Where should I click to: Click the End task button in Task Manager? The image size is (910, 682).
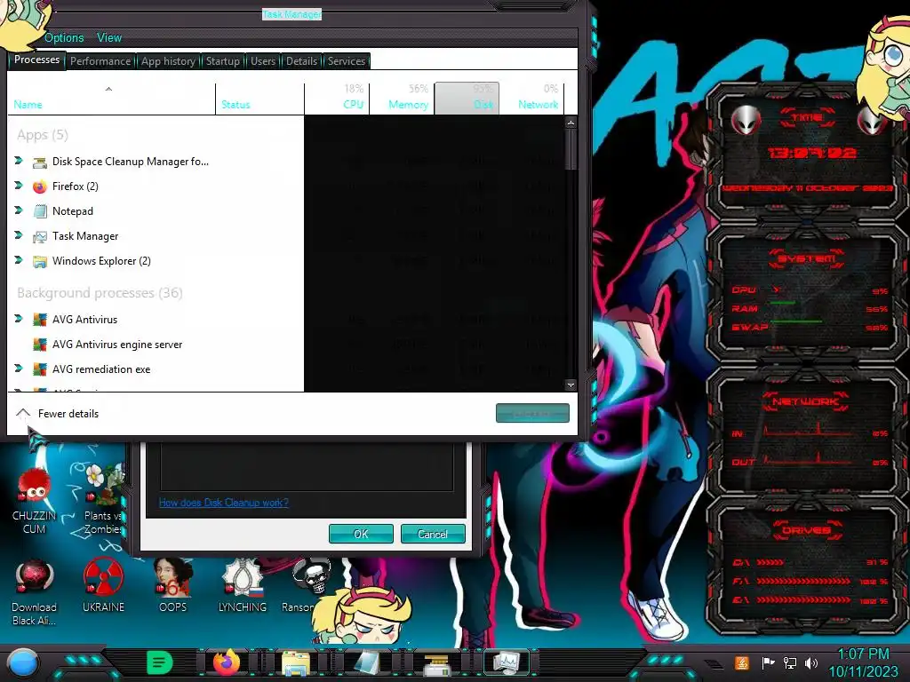coord(532,414)
